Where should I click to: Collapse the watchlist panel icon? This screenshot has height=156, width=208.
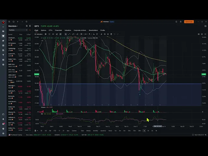30,26
